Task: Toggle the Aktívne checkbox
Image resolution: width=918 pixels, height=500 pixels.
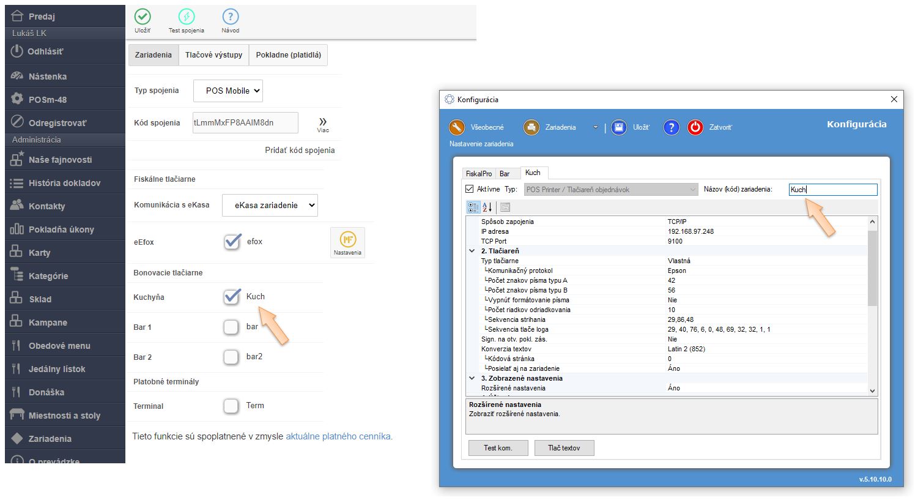Action: coord(470,189)
